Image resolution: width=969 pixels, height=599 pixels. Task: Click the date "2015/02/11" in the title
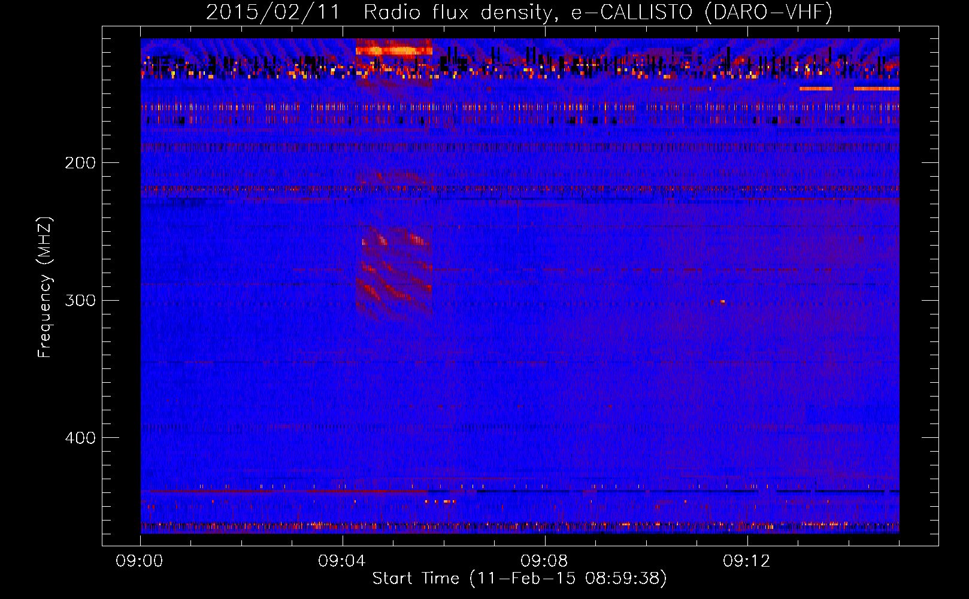[273, 12]
